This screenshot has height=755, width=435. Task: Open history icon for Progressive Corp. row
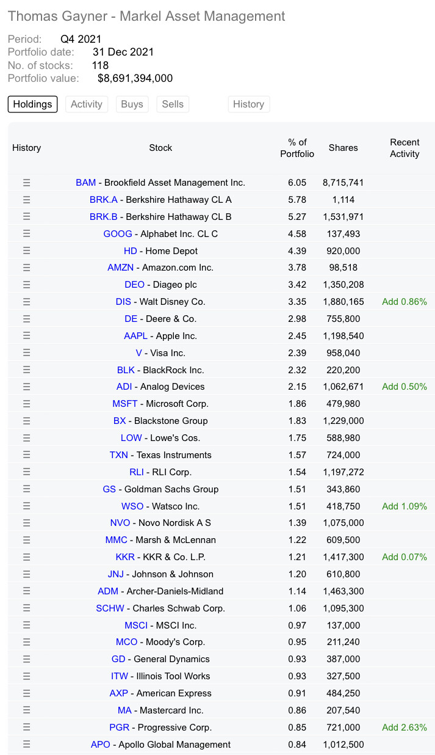point(26,728)
